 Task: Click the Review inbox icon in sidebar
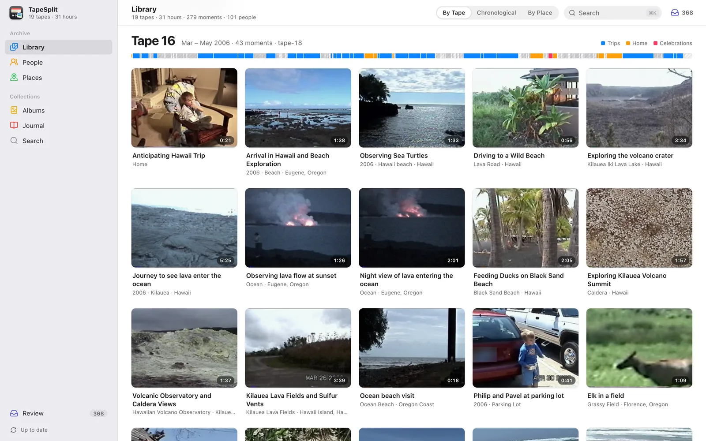point(14,413)
